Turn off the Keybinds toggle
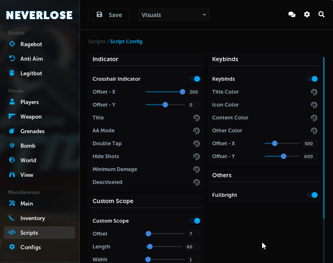Screen dimensions: 333x263 312,79
